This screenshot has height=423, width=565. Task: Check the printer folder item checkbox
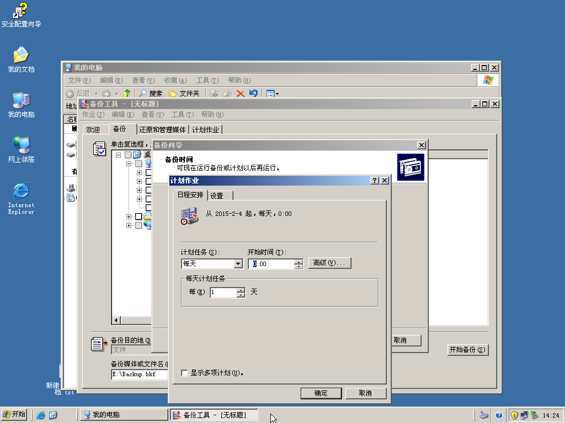(x=138, y=216)
